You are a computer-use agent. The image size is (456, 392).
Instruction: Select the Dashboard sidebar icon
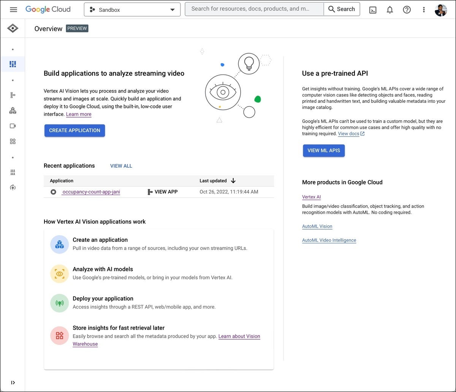point(13,64)
